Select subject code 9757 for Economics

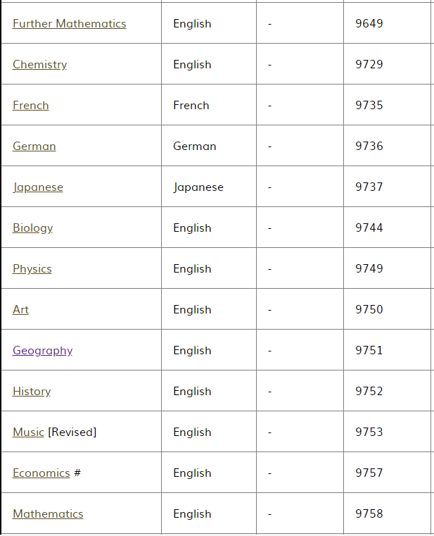point(369,473)
